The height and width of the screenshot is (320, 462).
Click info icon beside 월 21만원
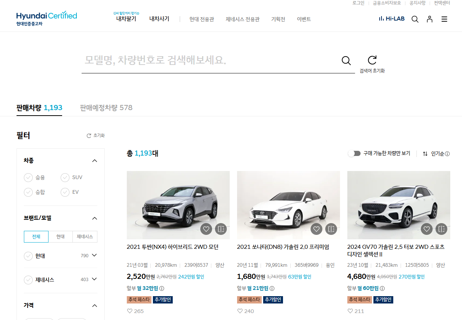coord(272,288)
